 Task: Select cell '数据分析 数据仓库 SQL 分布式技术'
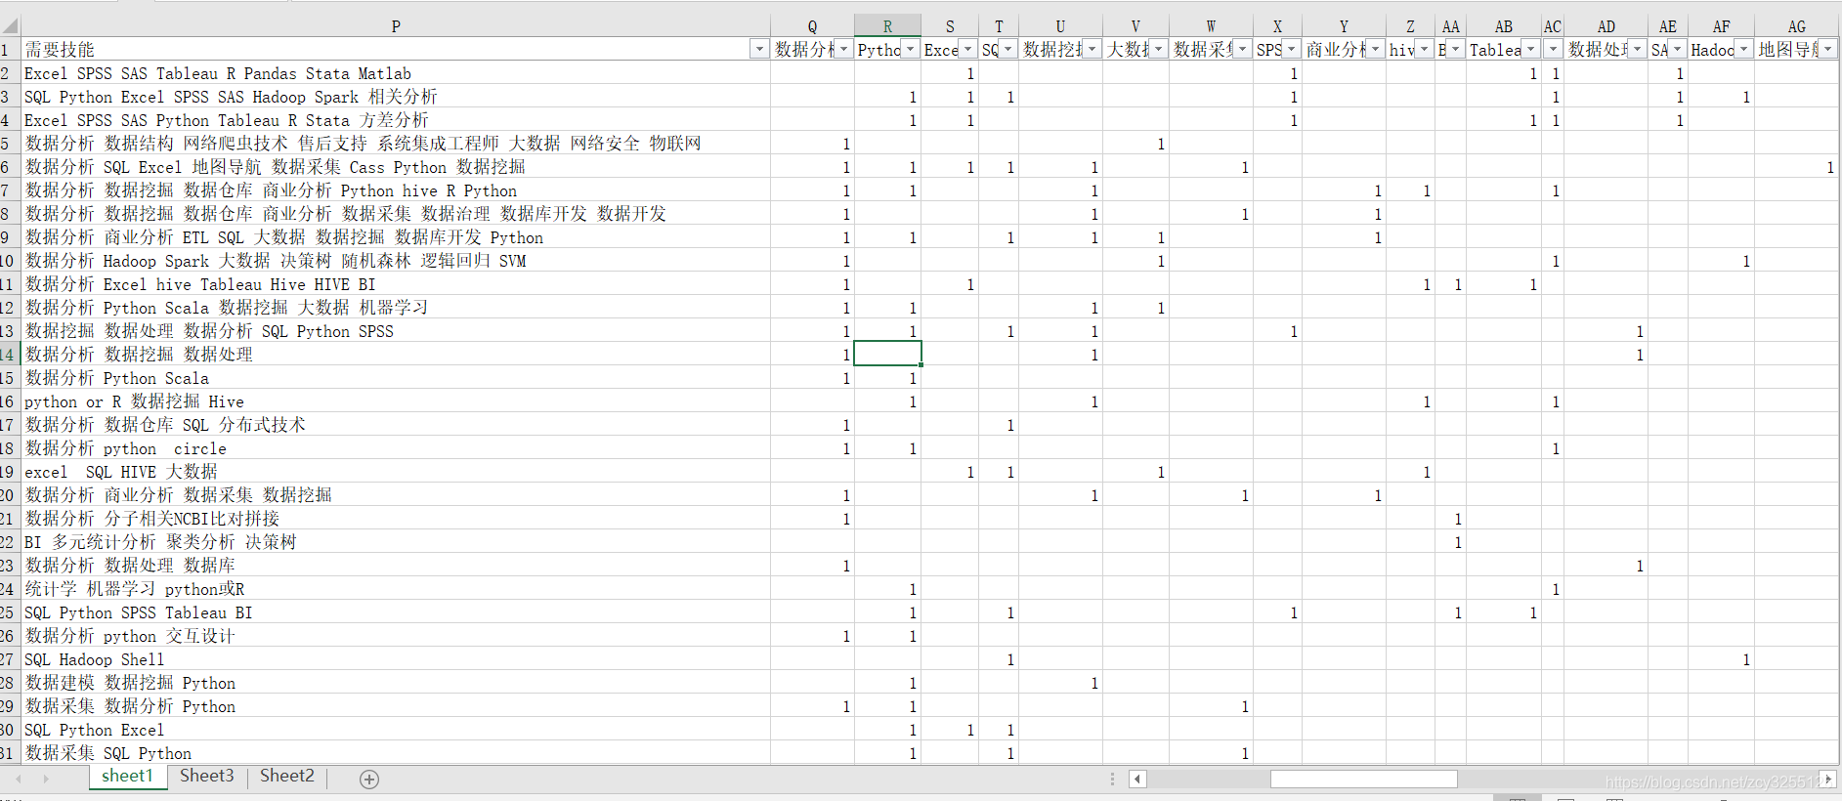pos(396,425)
